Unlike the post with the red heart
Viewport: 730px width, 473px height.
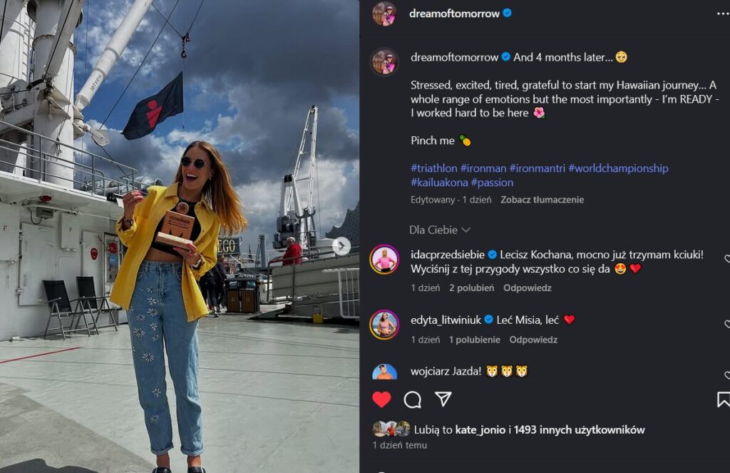tap(381, 400)
